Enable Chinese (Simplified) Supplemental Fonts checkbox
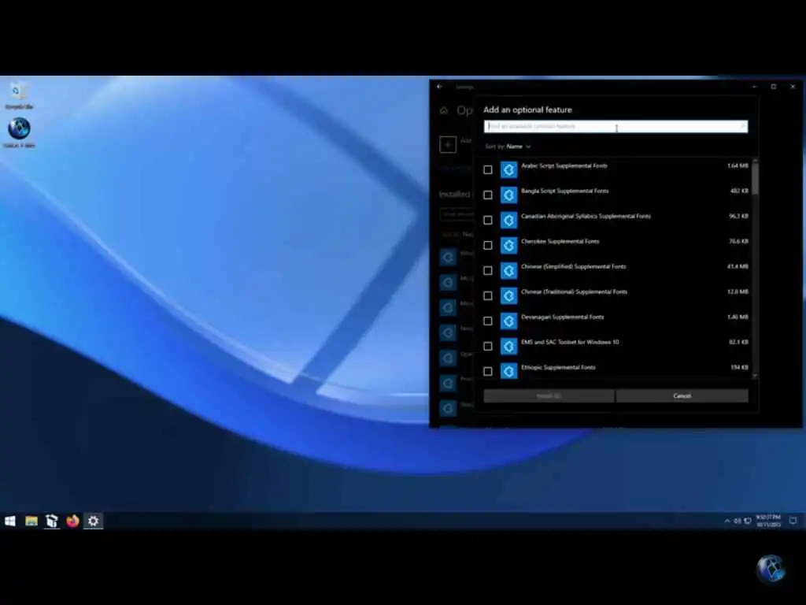 [488, 271]
